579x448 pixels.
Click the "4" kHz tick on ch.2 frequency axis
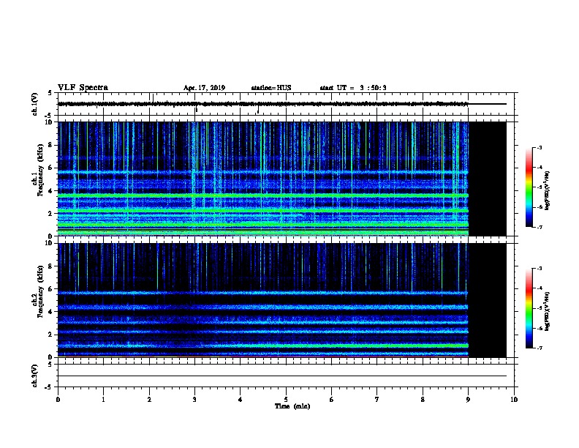pyautogui.click(x=50, y=312)
